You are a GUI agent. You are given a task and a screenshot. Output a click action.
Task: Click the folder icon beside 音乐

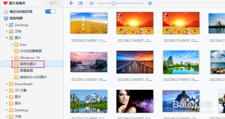coord(11,103)
